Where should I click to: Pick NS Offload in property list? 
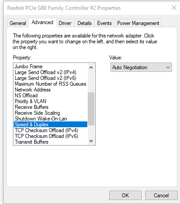coord(50,96)
